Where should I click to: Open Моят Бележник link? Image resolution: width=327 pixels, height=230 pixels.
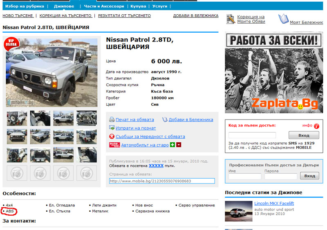pos(306,22)
